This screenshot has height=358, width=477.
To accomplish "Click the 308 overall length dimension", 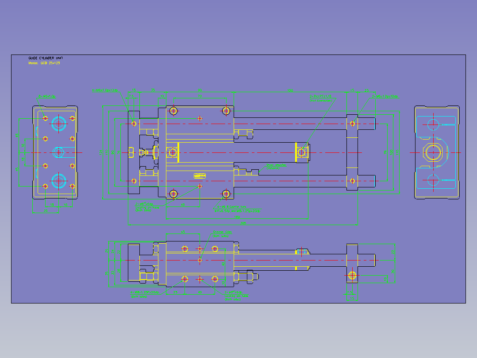I will tap(243, 223).
